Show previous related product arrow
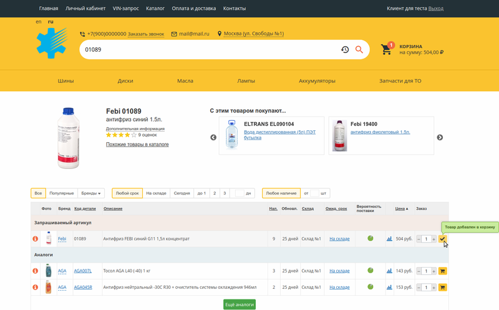499x310 pixels. [213, 137]
